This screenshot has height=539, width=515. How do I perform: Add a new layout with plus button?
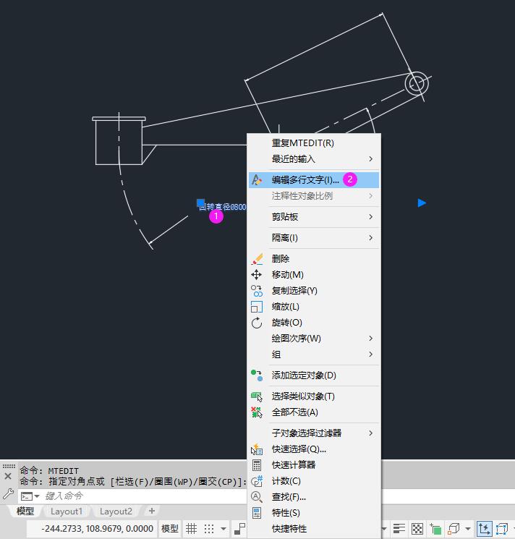[x=151, y=511]
